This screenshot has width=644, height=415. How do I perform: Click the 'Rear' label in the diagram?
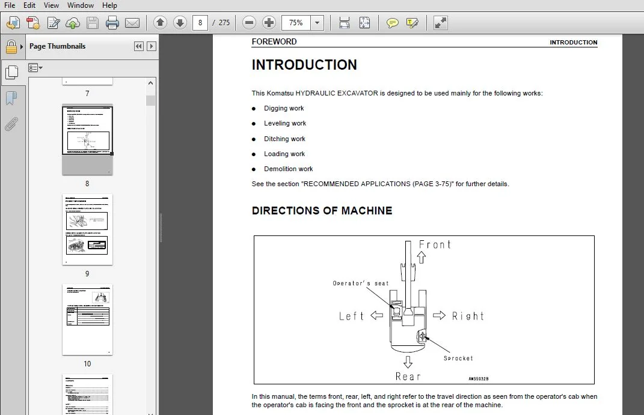tap(408, 377)
